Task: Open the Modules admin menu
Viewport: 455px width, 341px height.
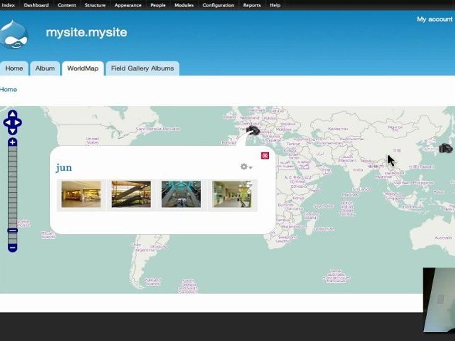Action: 184,5
